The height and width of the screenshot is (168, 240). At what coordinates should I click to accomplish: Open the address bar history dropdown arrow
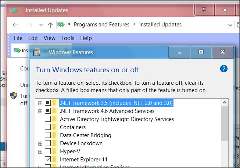pos(230,25)
